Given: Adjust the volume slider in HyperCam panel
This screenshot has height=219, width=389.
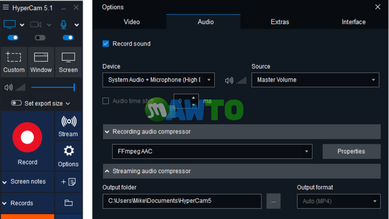Looking at the screenshot, I should coord(53,88).
